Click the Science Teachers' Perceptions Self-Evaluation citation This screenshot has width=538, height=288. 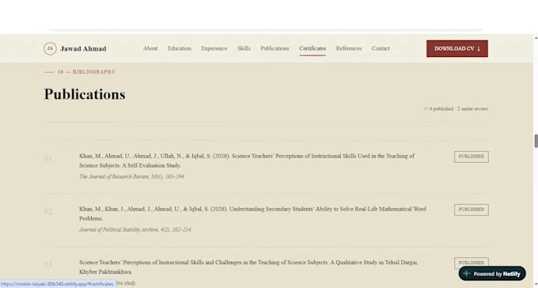(247, 161)
